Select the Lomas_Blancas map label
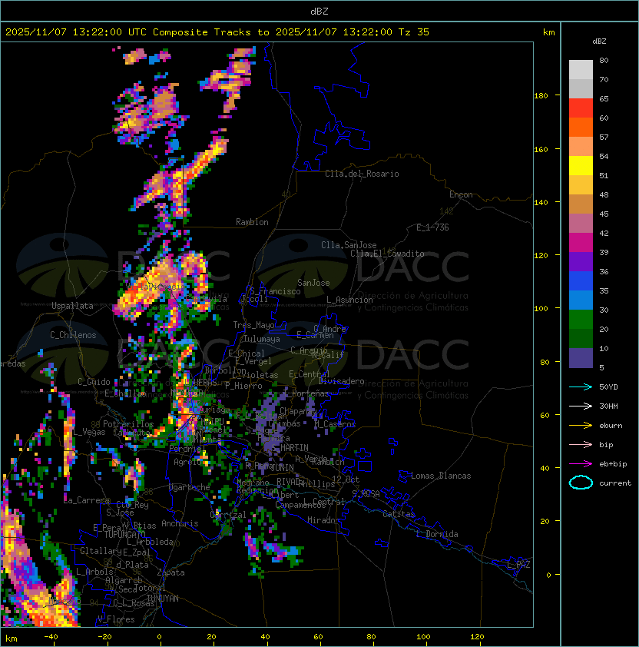 coord(441,476)
